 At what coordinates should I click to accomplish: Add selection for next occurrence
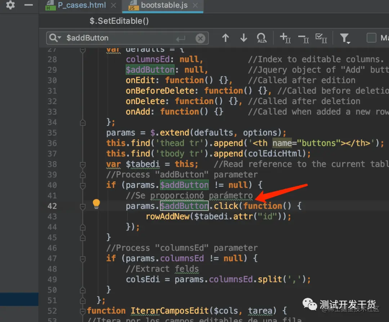click(x=285, y=38)
